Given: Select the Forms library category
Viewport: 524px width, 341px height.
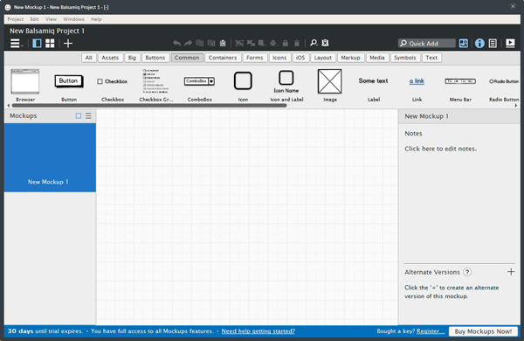Looking at the screenshot, I should click(x=255, y=58).
